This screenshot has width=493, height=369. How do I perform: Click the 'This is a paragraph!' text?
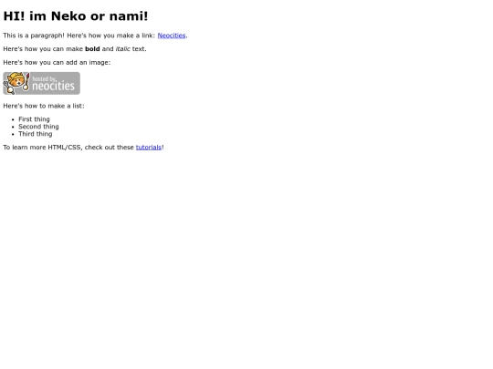point(34,36)
